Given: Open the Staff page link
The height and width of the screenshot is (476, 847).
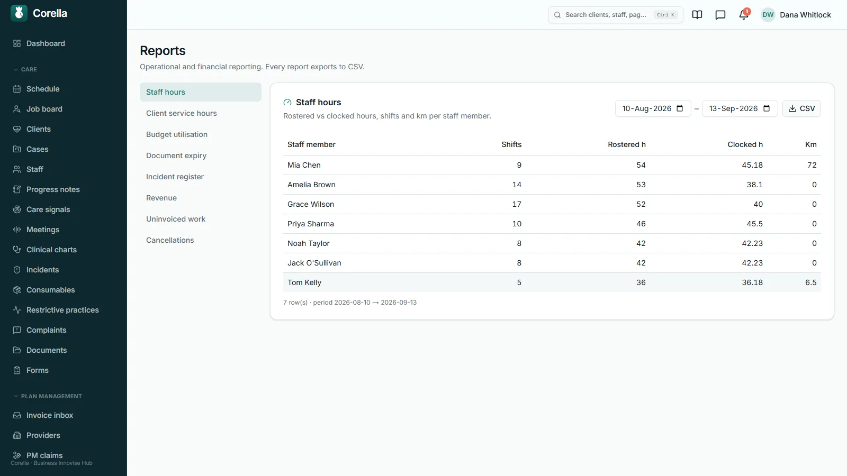Looking at the screenshot, I should 64,169.
